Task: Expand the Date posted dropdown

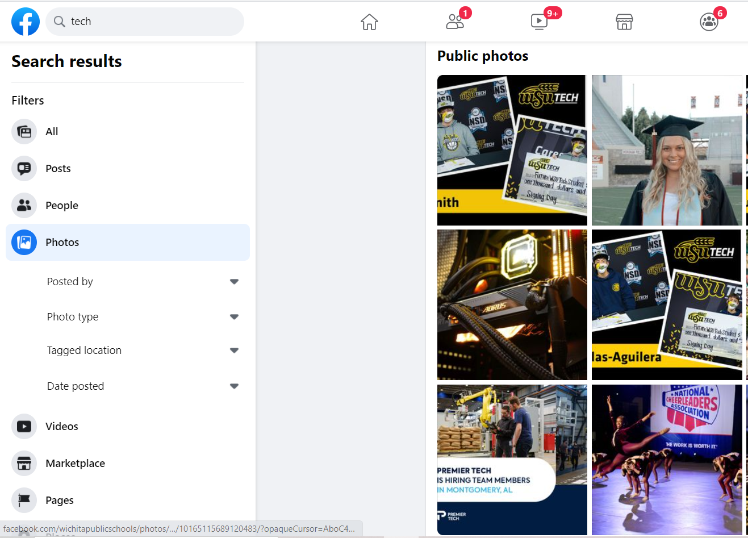Action: pos(233,386)
